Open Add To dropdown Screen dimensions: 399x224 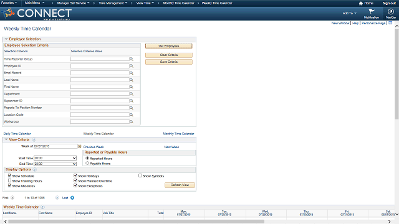point(349,13)
